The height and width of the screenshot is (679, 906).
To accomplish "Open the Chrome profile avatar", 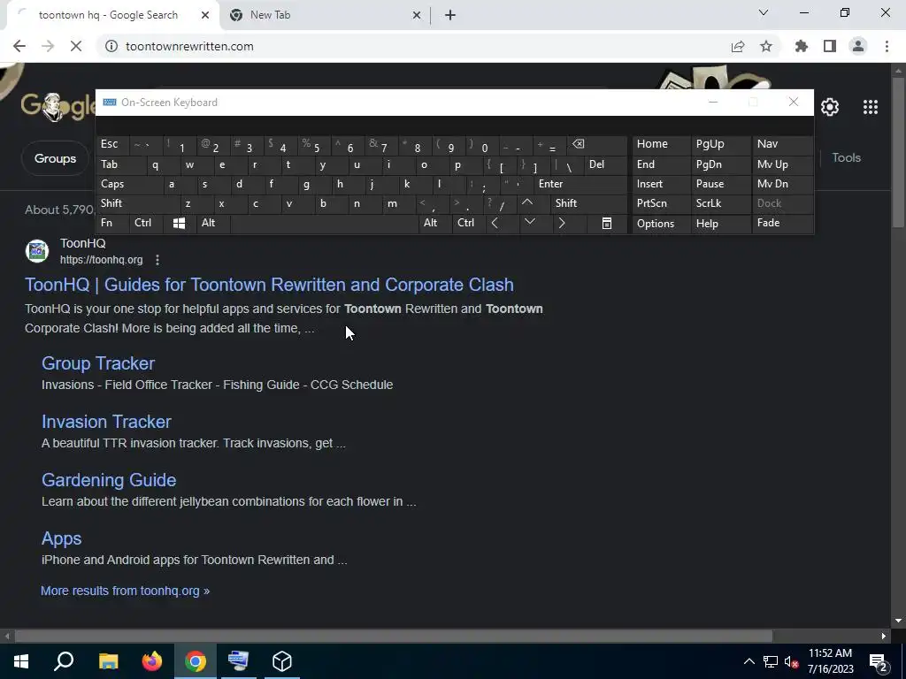I will tap(858, 46).
